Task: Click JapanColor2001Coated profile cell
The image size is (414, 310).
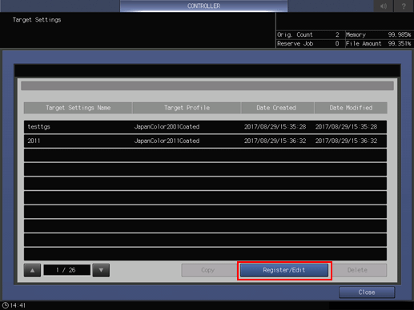Action: (167, 127)
